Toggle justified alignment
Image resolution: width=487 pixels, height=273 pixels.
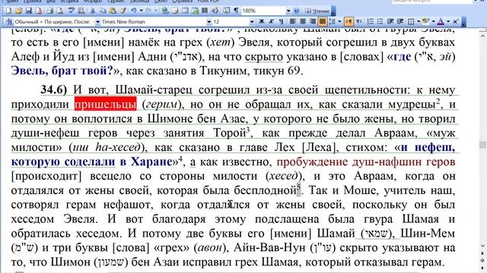(323, 21)
